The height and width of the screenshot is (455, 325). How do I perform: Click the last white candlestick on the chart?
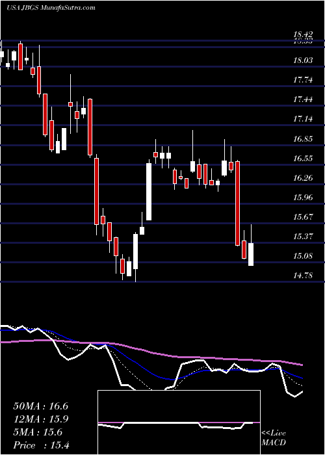point(251,255)
